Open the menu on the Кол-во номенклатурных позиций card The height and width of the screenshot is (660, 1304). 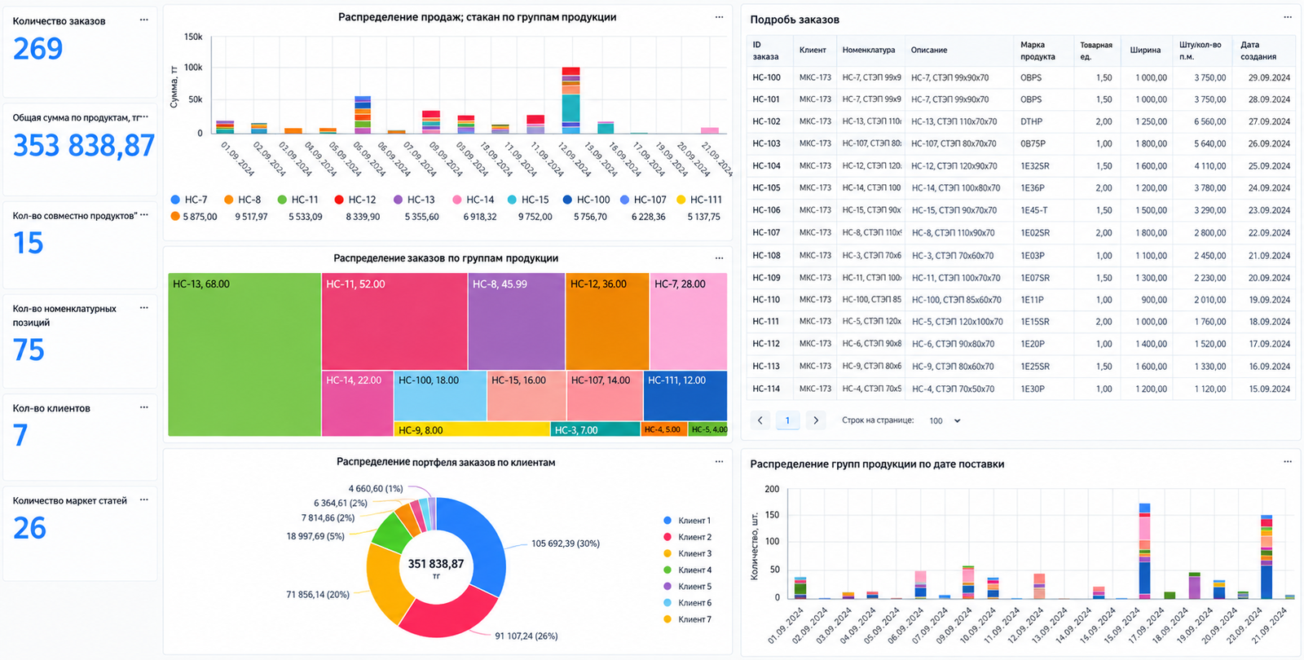tap(144, 308)
